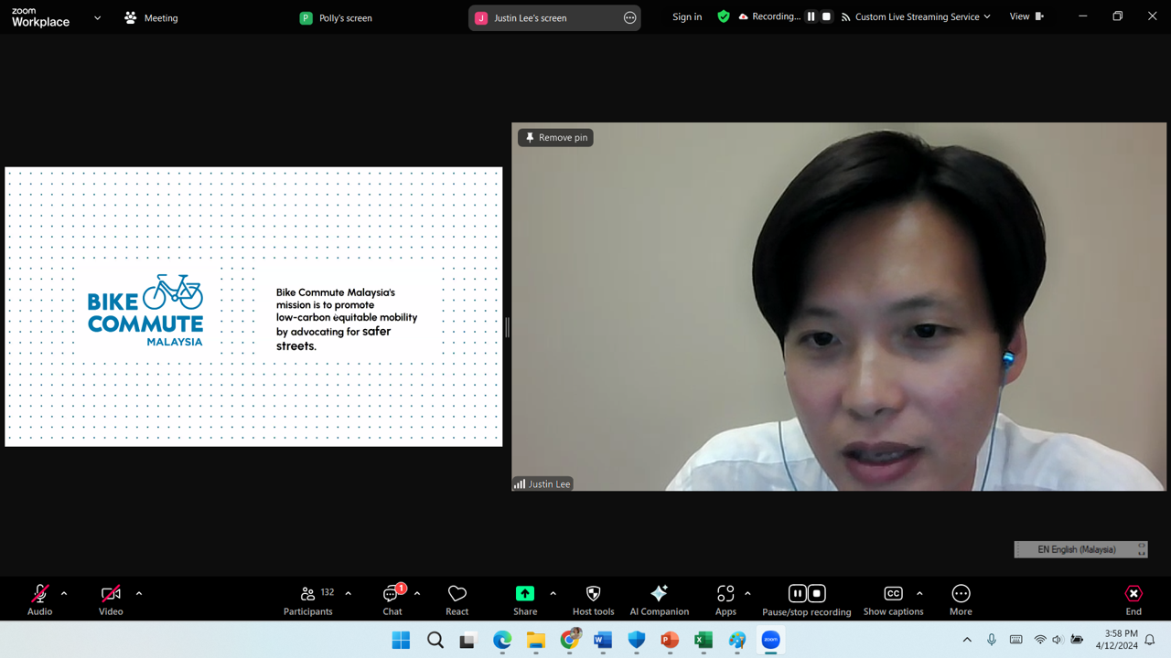
Task: Select the Meeting tab
Action: (152, 17)
